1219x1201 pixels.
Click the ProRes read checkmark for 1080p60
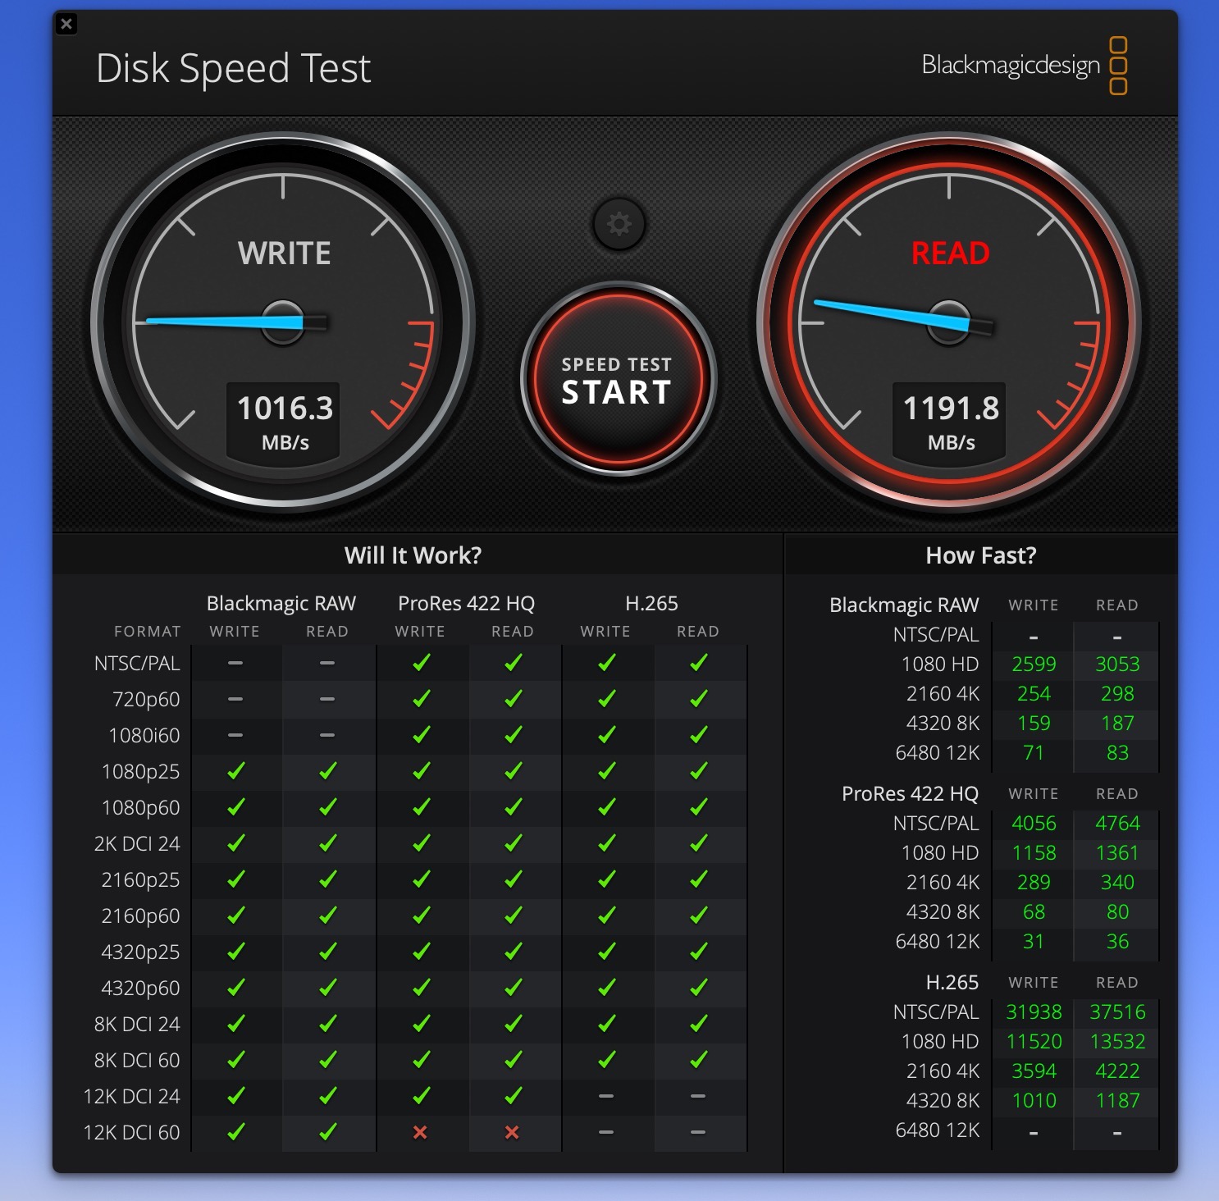coord(514,807)
